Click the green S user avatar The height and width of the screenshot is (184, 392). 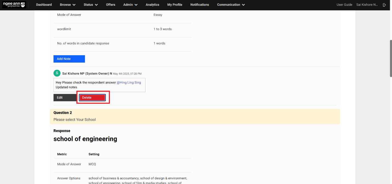(57, 73)
